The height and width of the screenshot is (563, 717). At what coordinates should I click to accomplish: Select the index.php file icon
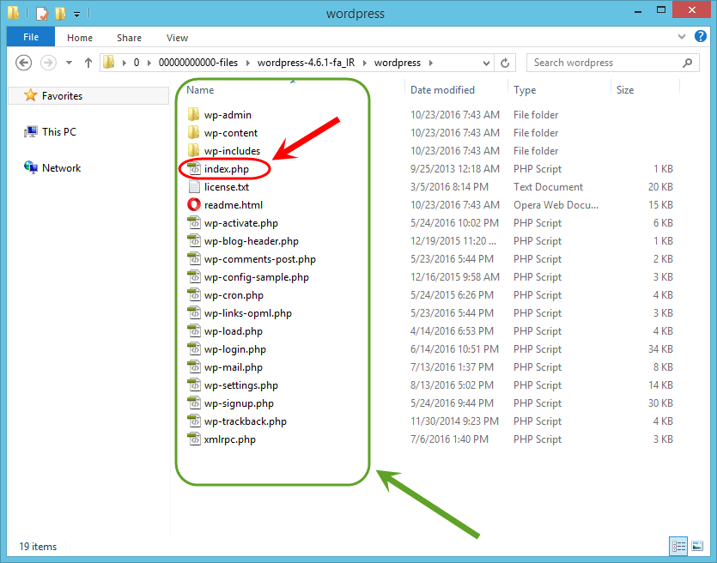tap(194, 168)
